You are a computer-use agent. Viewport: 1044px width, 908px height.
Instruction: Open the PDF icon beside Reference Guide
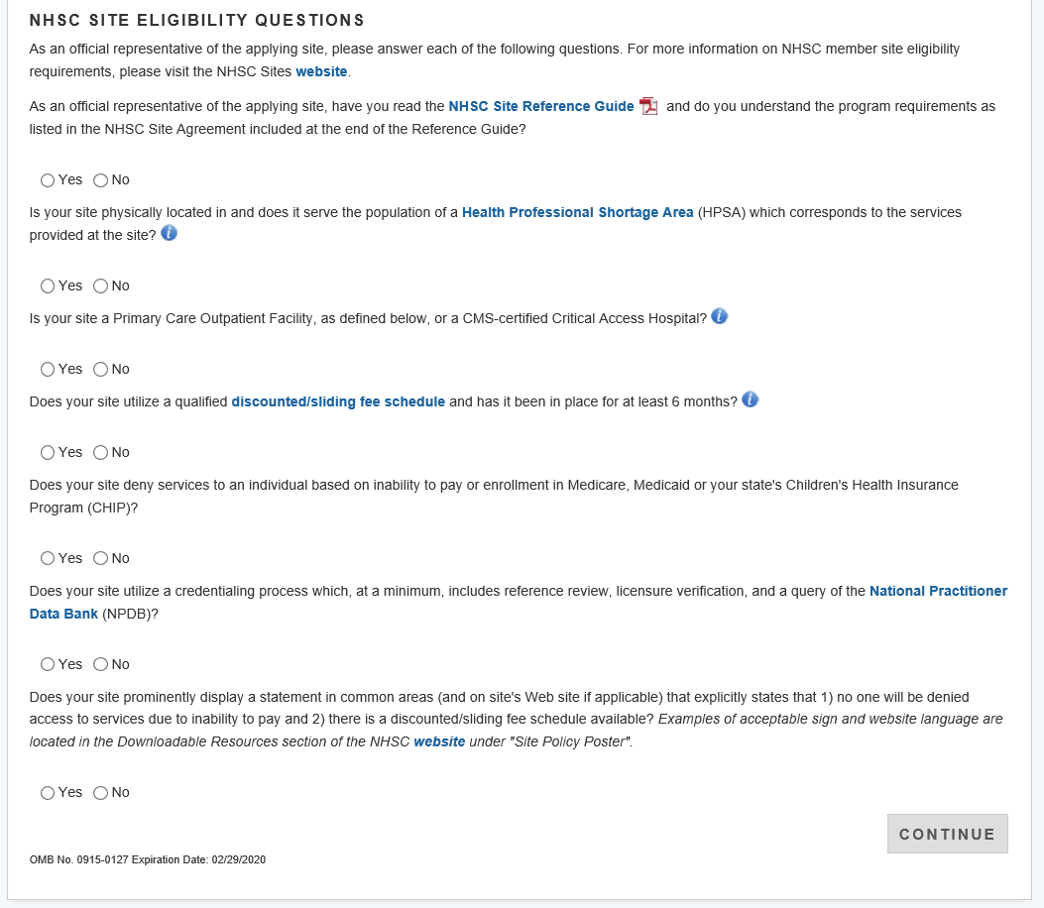[x=648, y=107]
